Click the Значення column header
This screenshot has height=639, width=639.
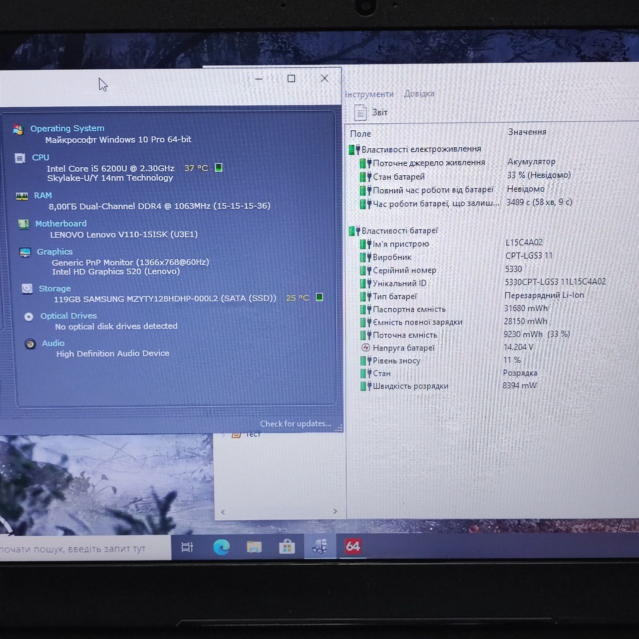tap(527, 132)
